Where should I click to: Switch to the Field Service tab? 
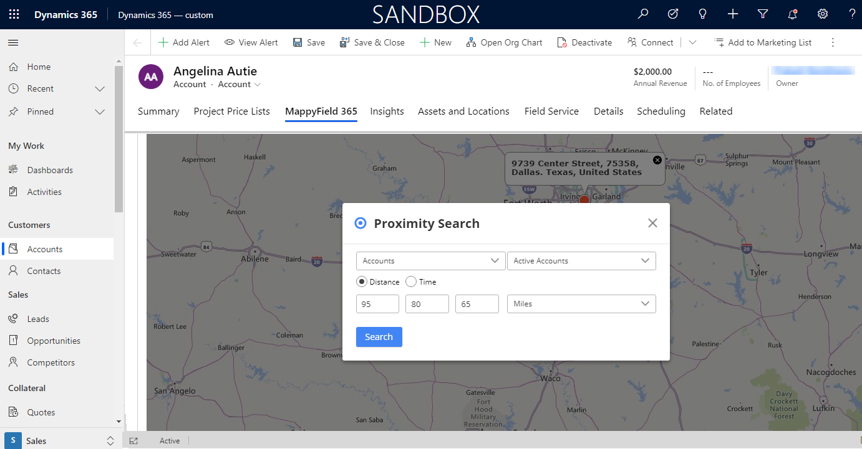point(551,111)
